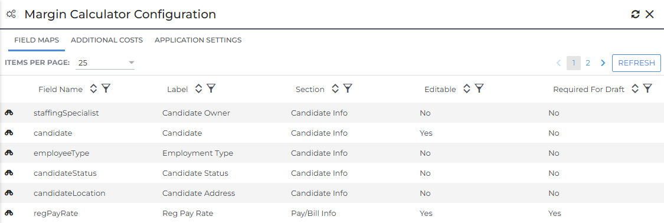Advance to next page with right chevron
The image size is (664, 223).
pos(603,63)
